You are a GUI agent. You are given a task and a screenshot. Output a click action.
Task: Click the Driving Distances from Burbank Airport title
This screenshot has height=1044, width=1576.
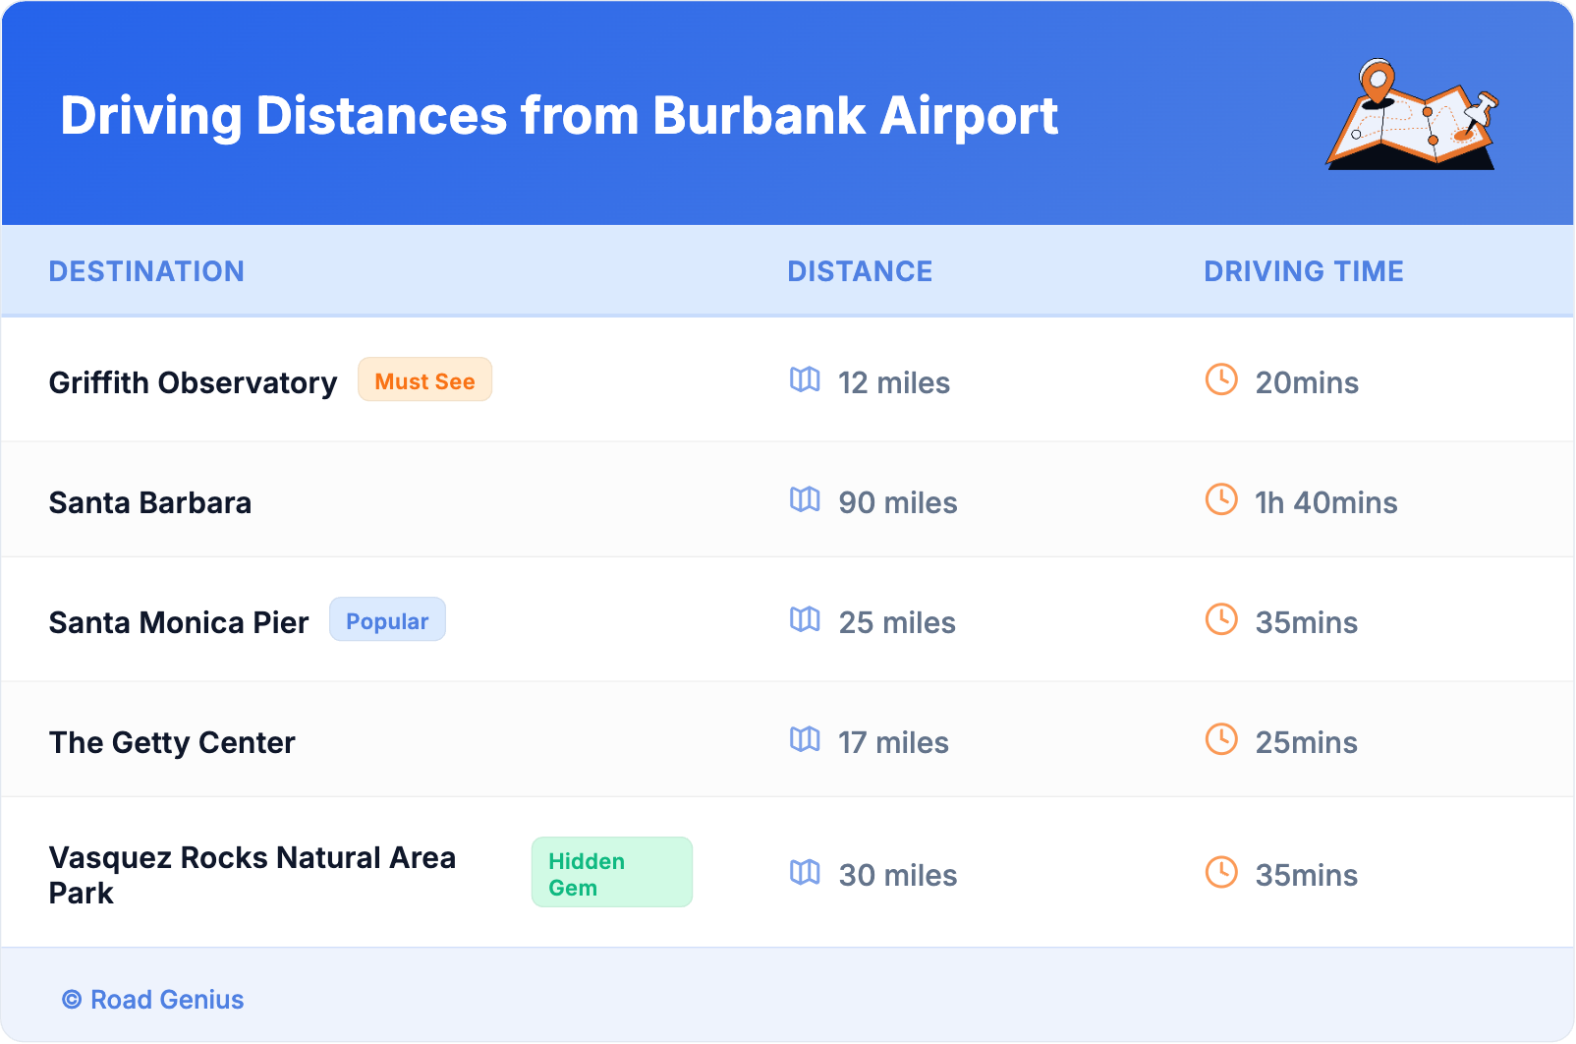tap(559, 116)
